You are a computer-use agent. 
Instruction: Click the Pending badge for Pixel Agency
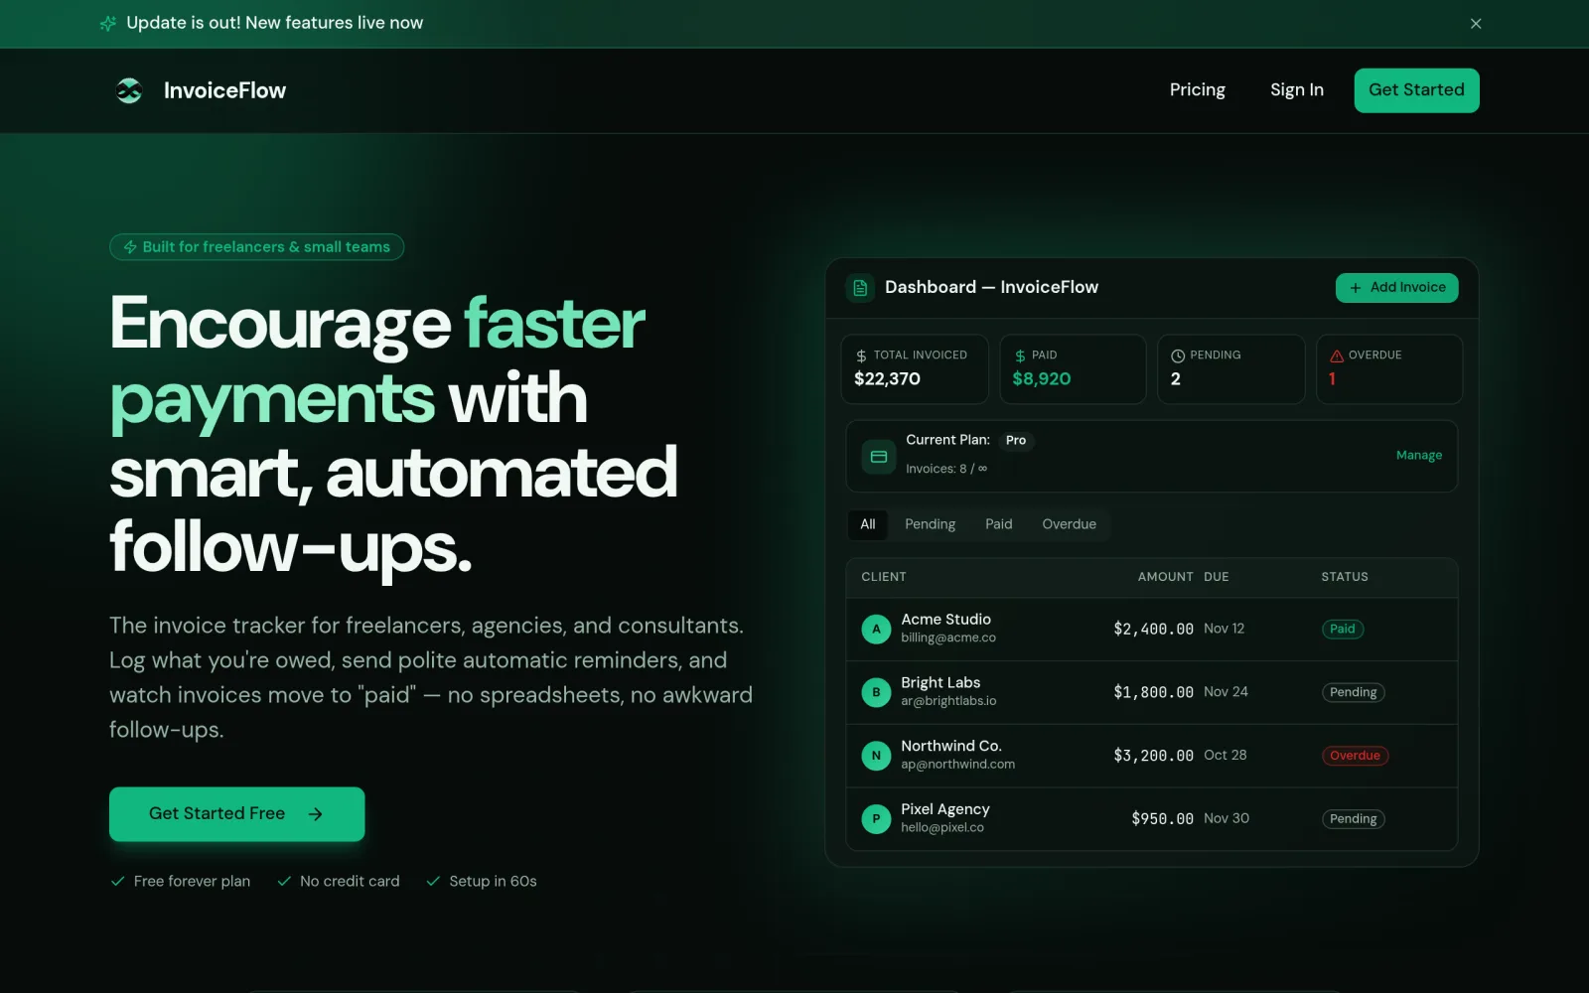(x=1353, y=819)
